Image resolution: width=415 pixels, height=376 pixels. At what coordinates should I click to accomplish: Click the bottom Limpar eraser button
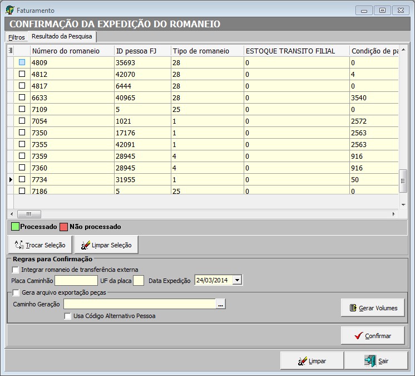pos(312,361)
